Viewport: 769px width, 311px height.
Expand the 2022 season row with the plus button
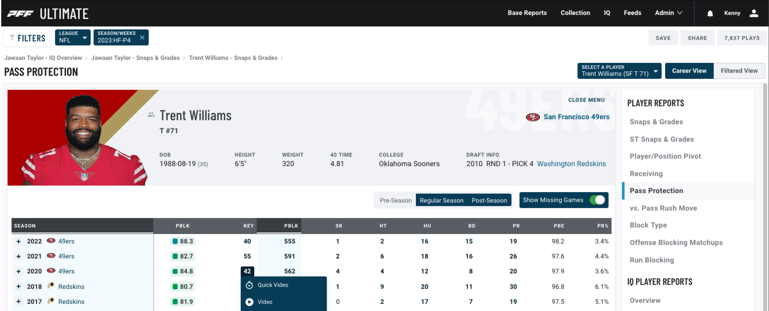[x=19, y=241]
